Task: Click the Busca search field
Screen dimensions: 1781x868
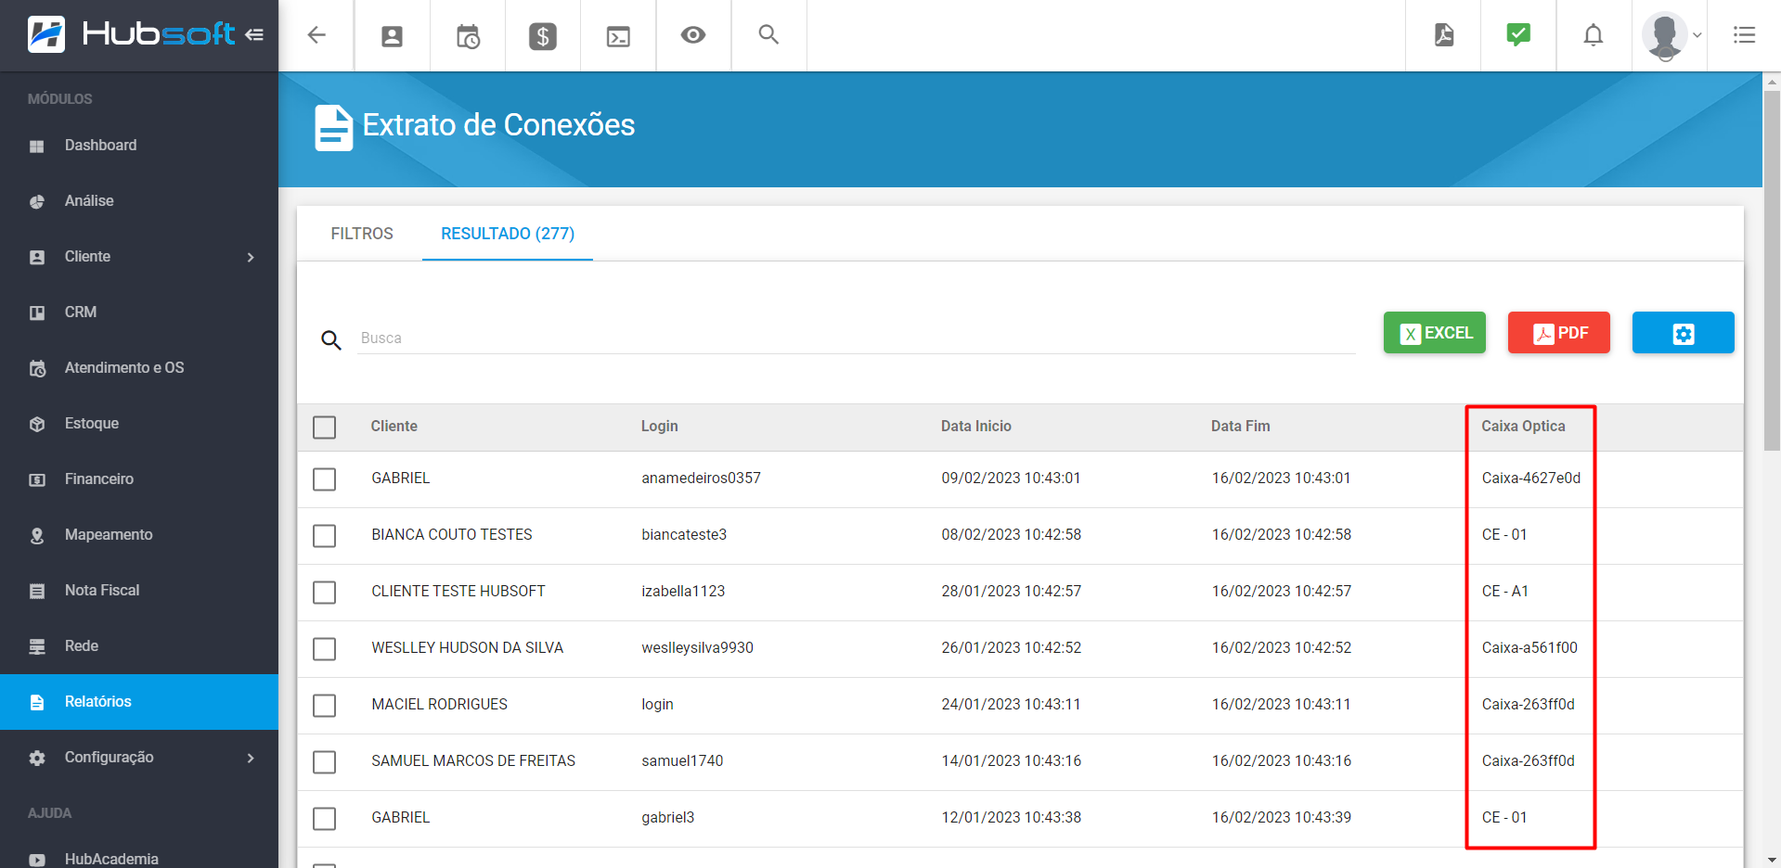Action: point(854,338)
